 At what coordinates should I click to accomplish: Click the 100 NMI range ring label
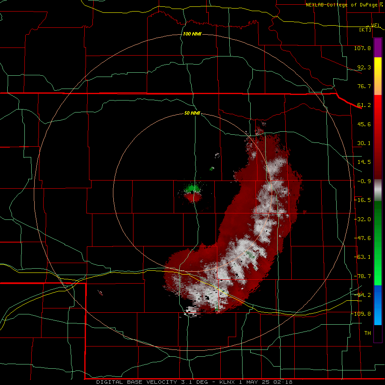[192, 34]
